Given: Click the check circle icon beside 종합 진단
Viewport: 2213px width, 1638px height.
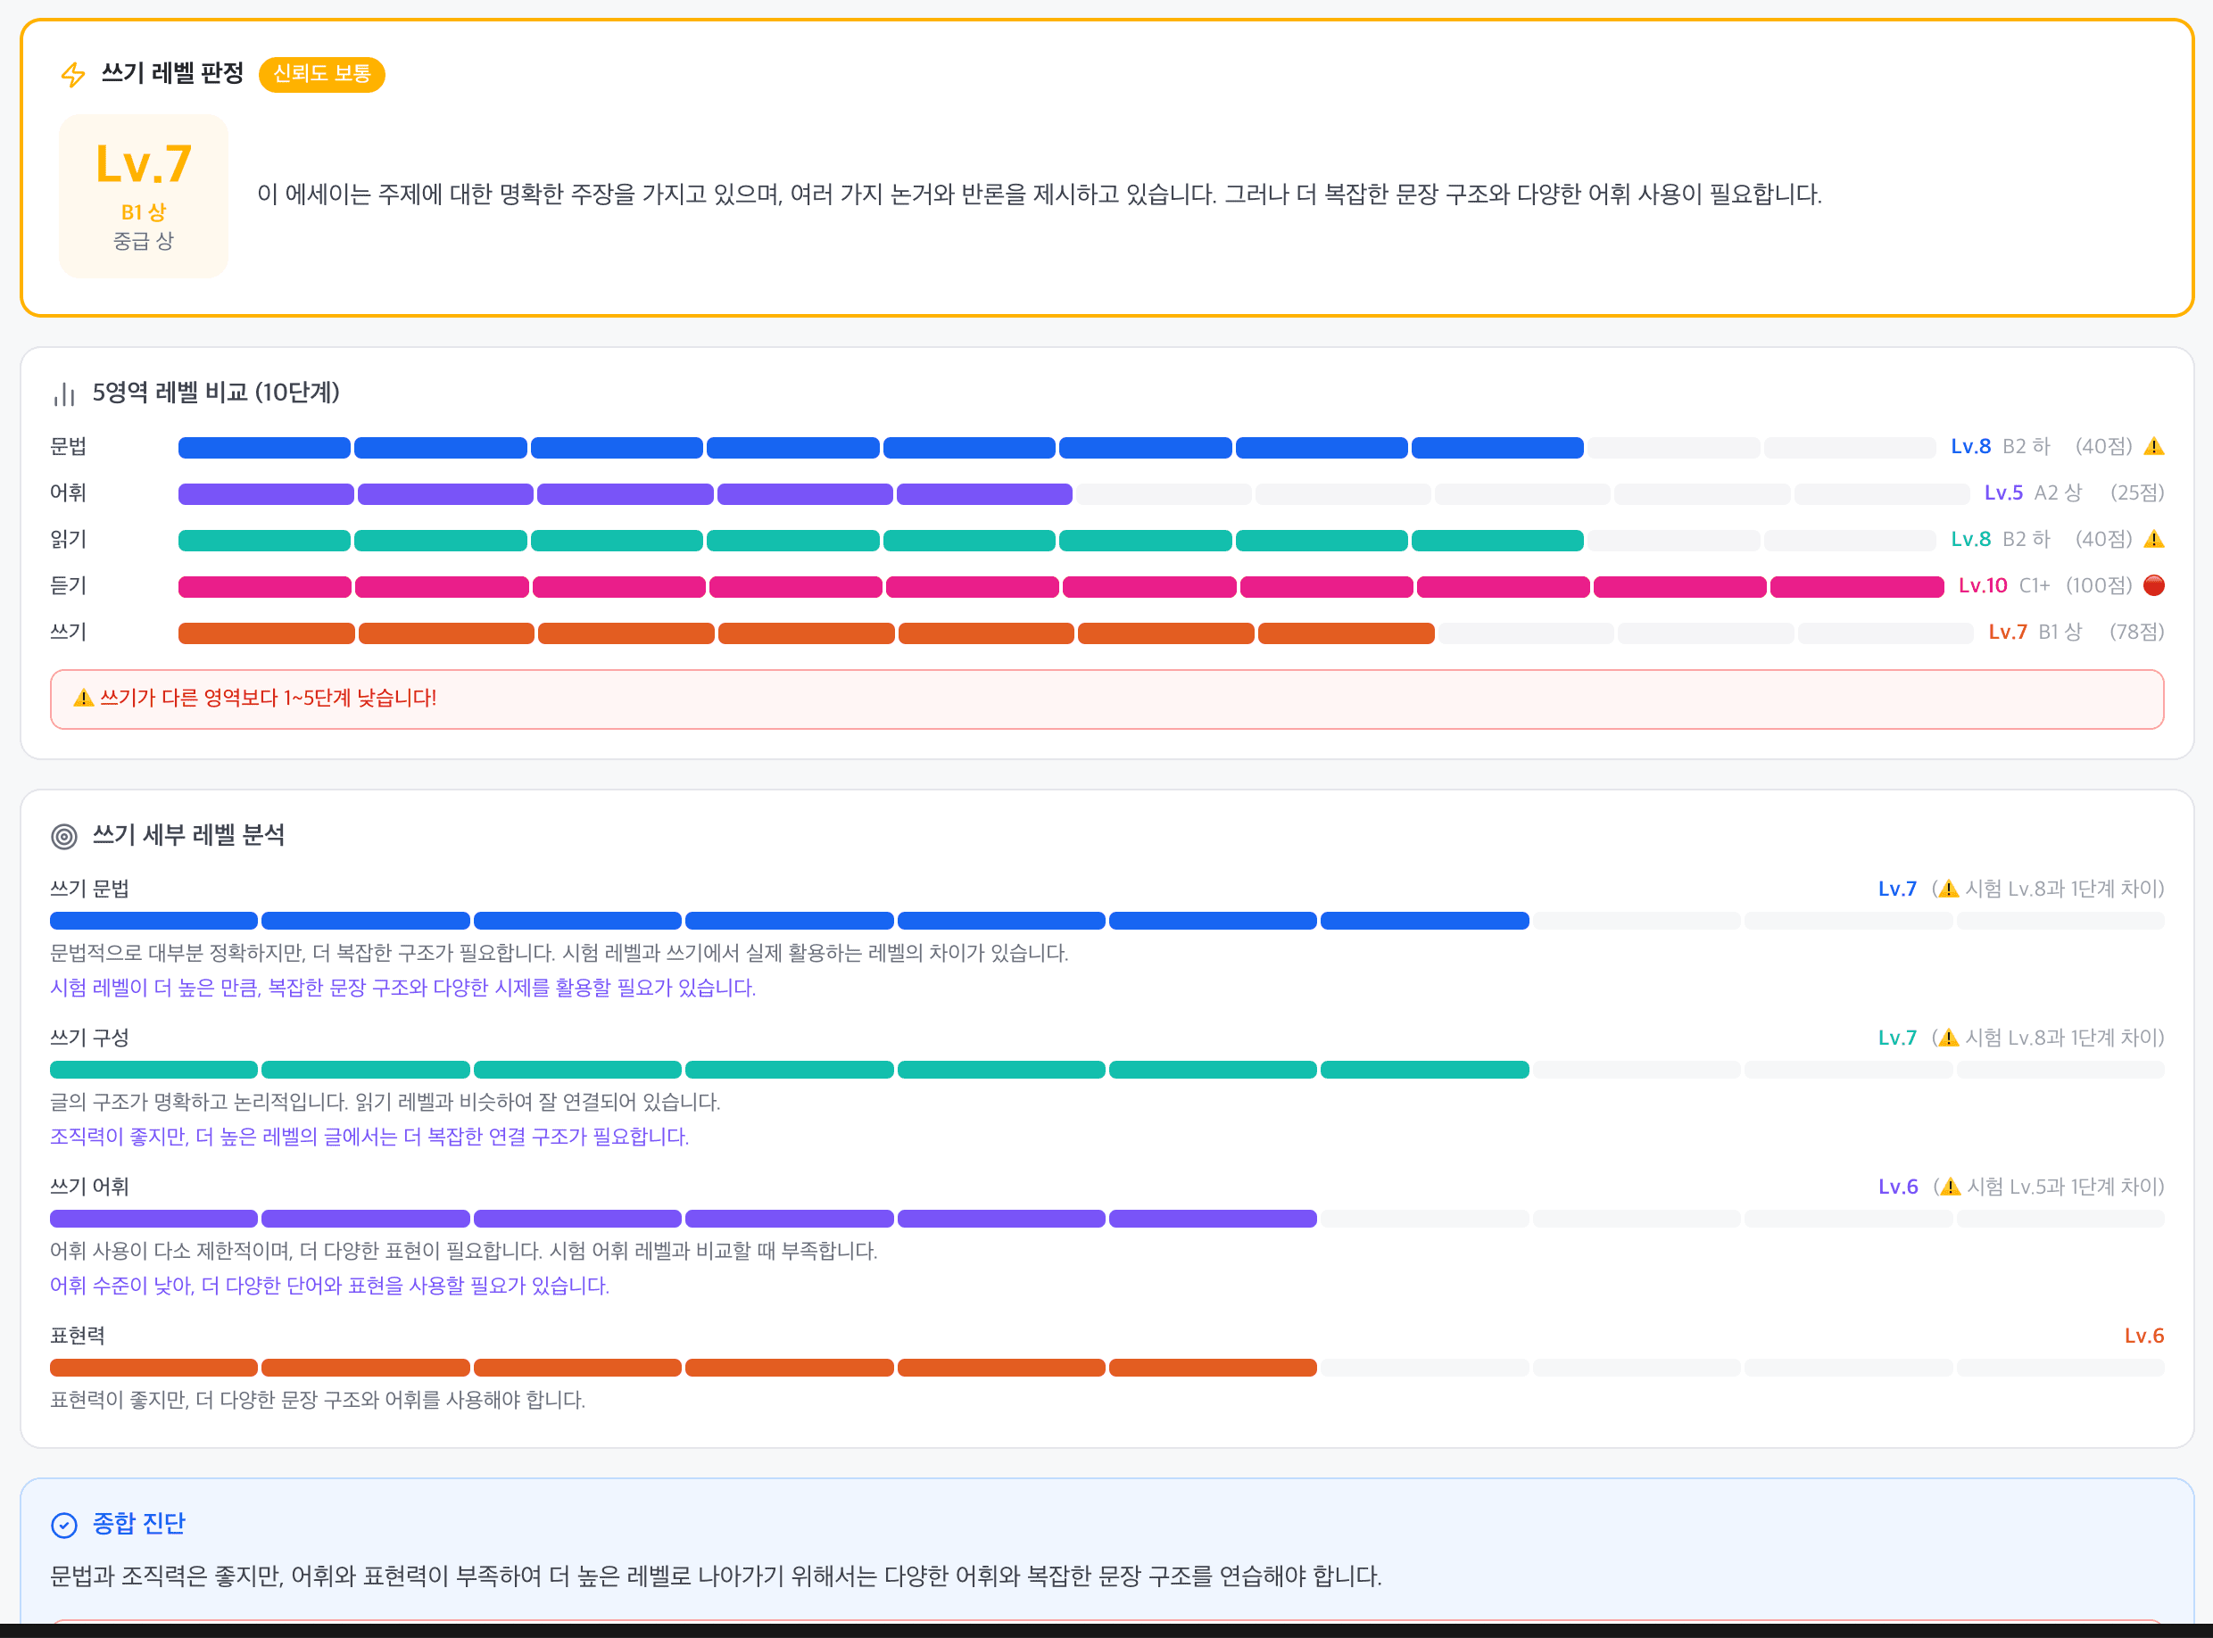Looking at the screenshot, I should coord(64,1525).
